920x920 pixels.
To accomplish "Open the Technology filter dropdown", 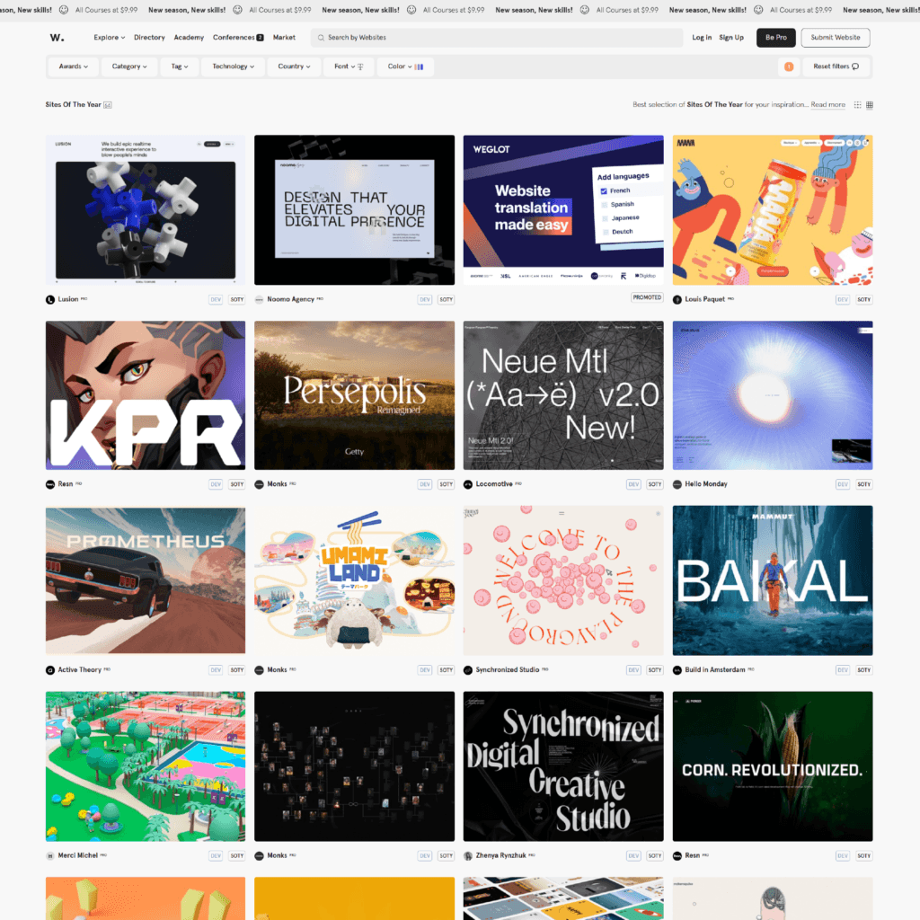I will click(233, 66).
